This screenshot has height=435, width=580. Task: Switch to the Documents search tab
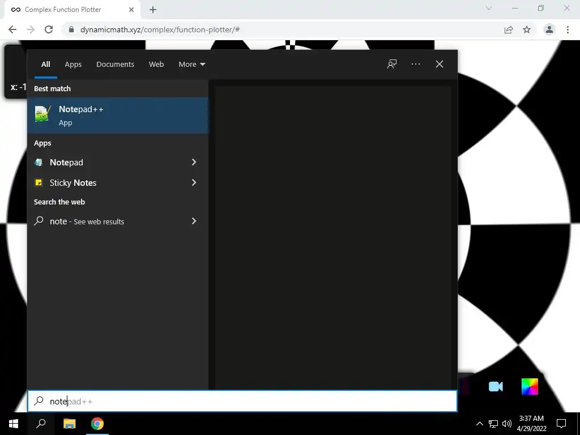pos(115,65)
